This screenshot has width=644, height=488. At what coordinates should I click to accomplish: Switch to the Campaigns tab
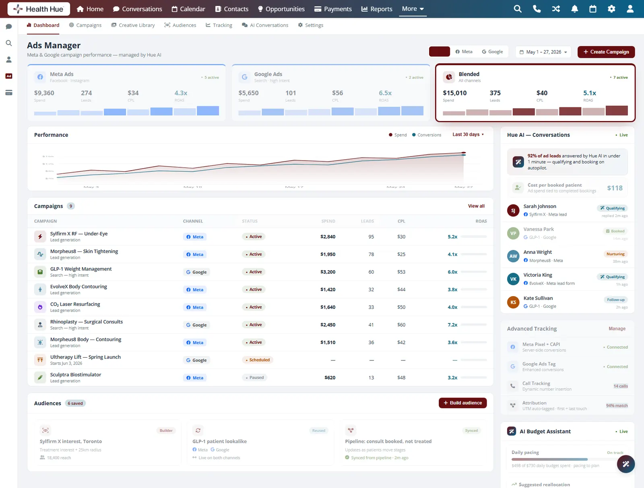85,25
